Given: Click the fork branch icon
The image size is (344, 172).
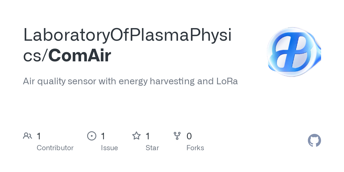Looking at the screenshot, I should click(x=177, y=136).
